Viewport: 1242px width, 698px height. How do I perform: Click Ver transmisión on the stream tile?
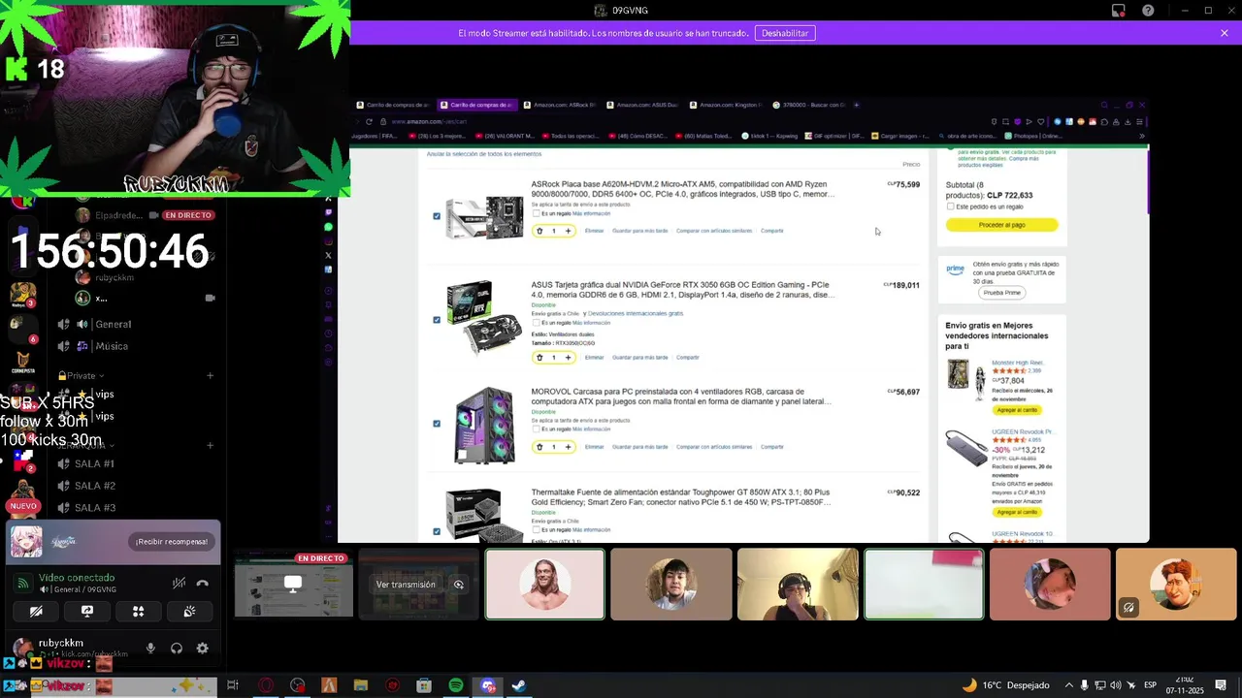pos(406,585)
